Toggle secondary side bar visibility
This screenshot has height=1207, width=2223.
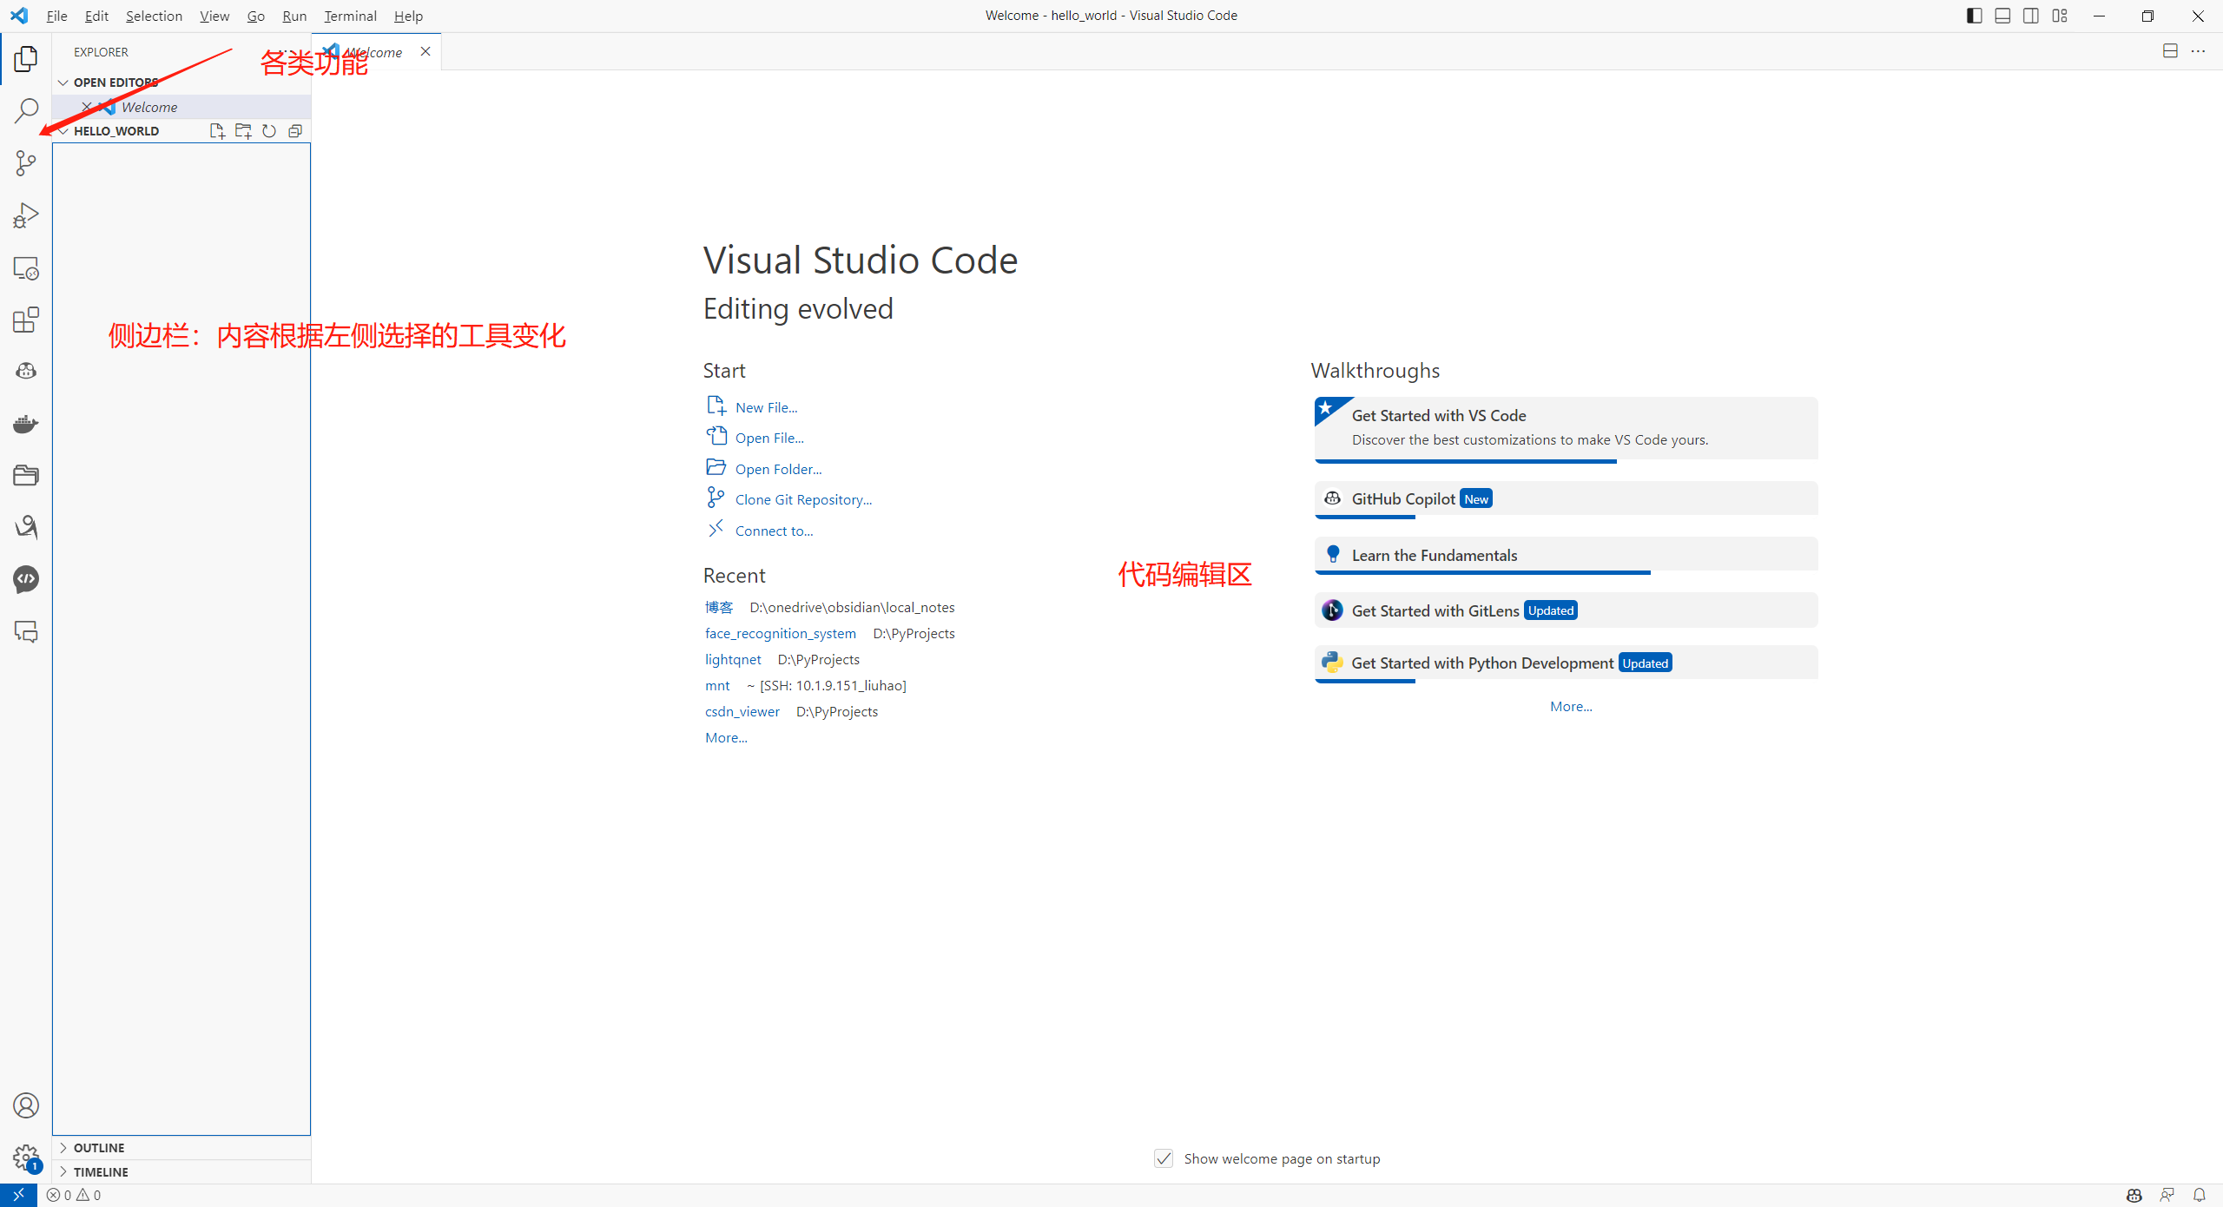2031,16
